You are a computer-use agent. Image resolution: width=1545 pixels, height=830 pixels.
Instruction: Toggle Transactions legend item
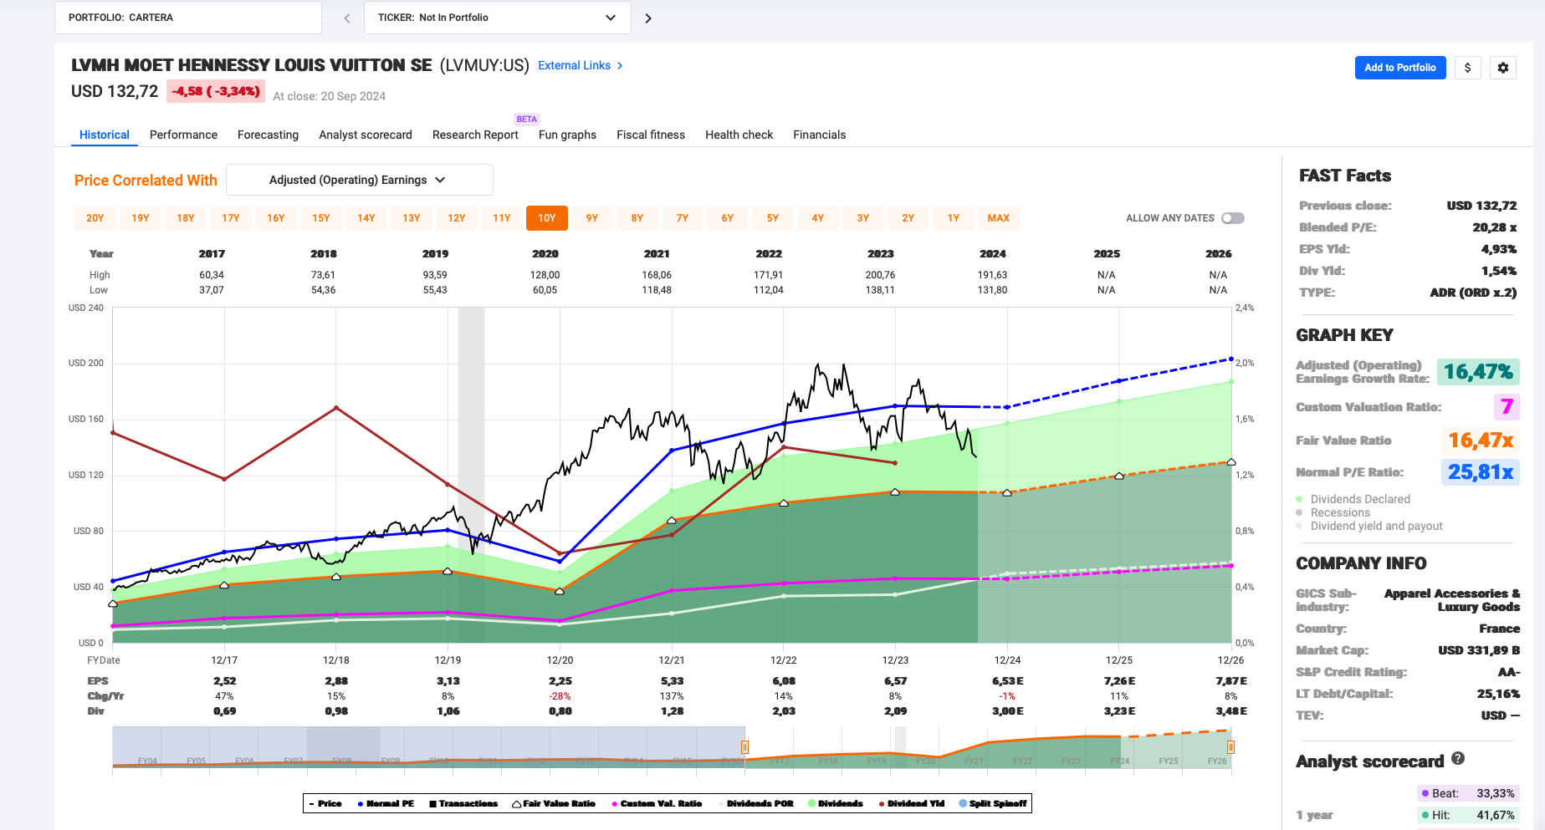tap(463, 803)
